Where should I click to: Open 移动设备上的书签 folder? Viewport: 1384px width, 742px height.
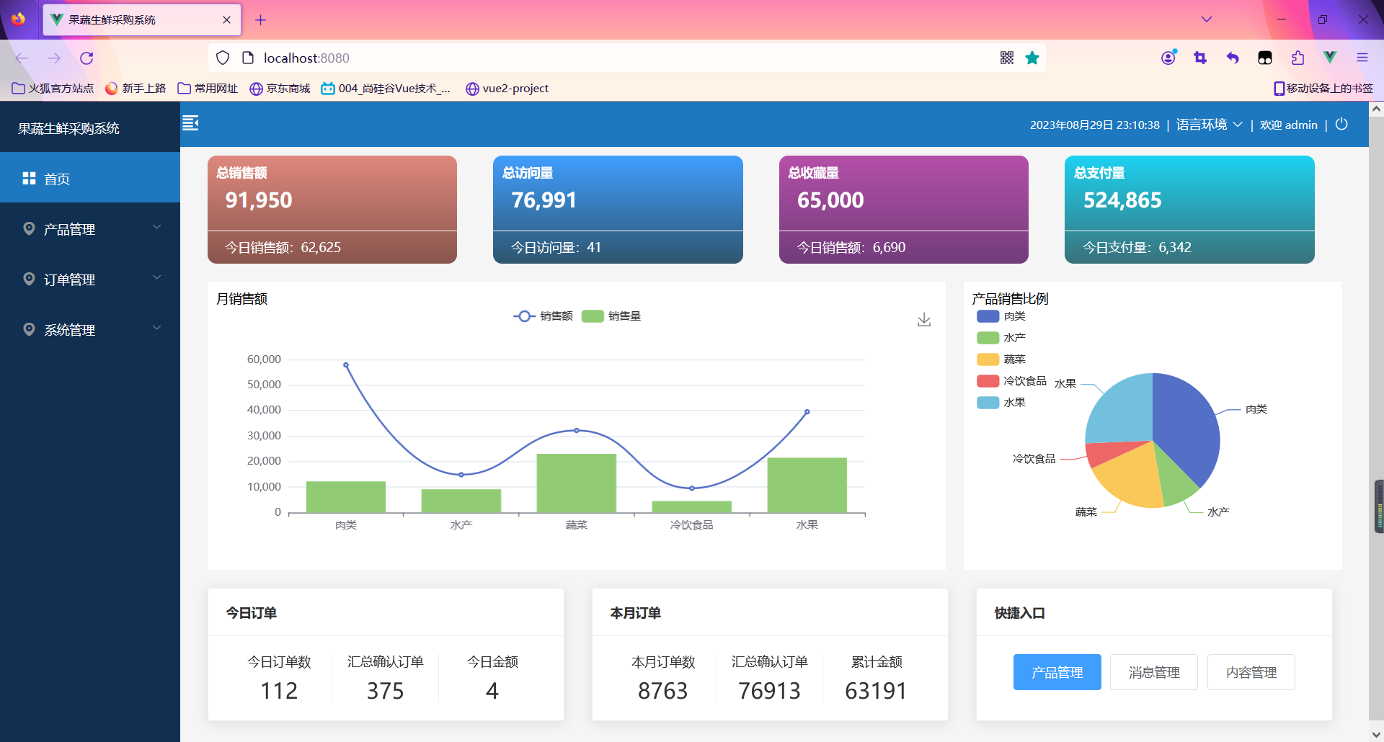pos(1323,88)
